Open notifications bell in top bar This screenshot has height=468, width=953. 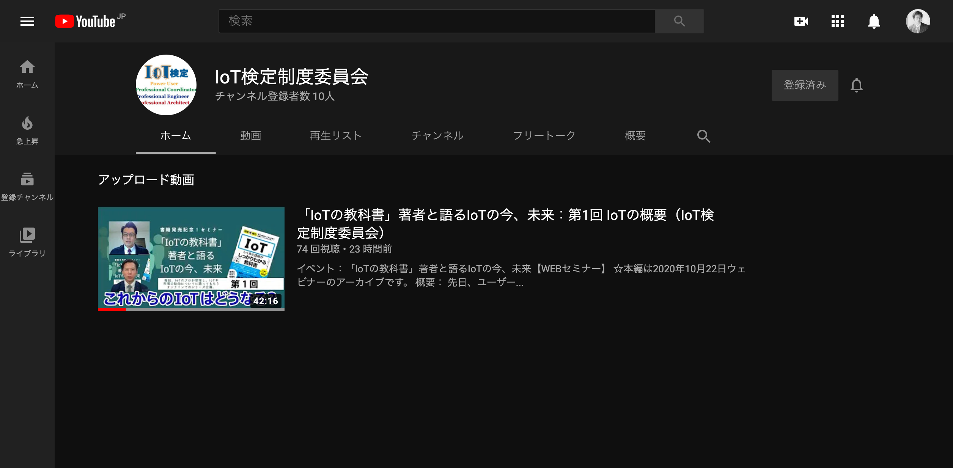click(x=874, y=21)
